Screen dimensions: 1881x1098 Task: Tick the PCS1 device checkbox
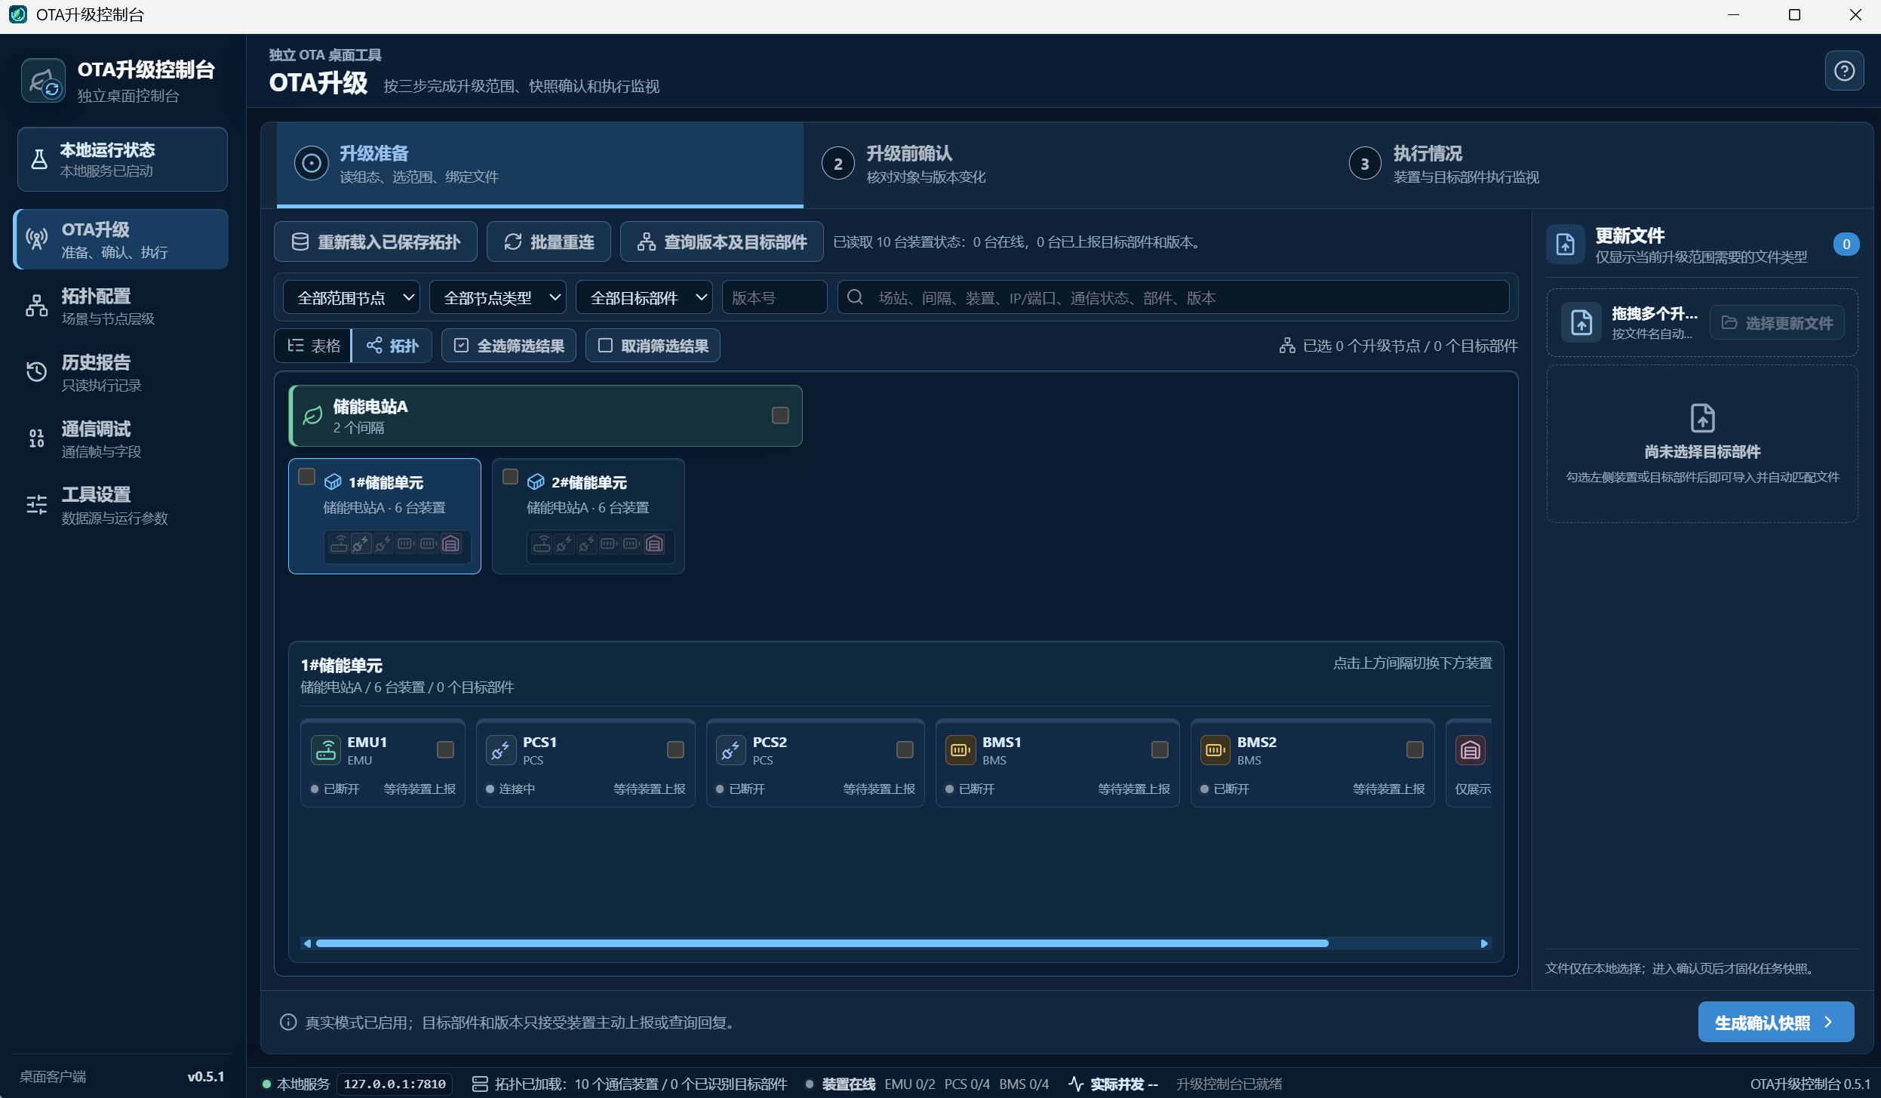675,749
